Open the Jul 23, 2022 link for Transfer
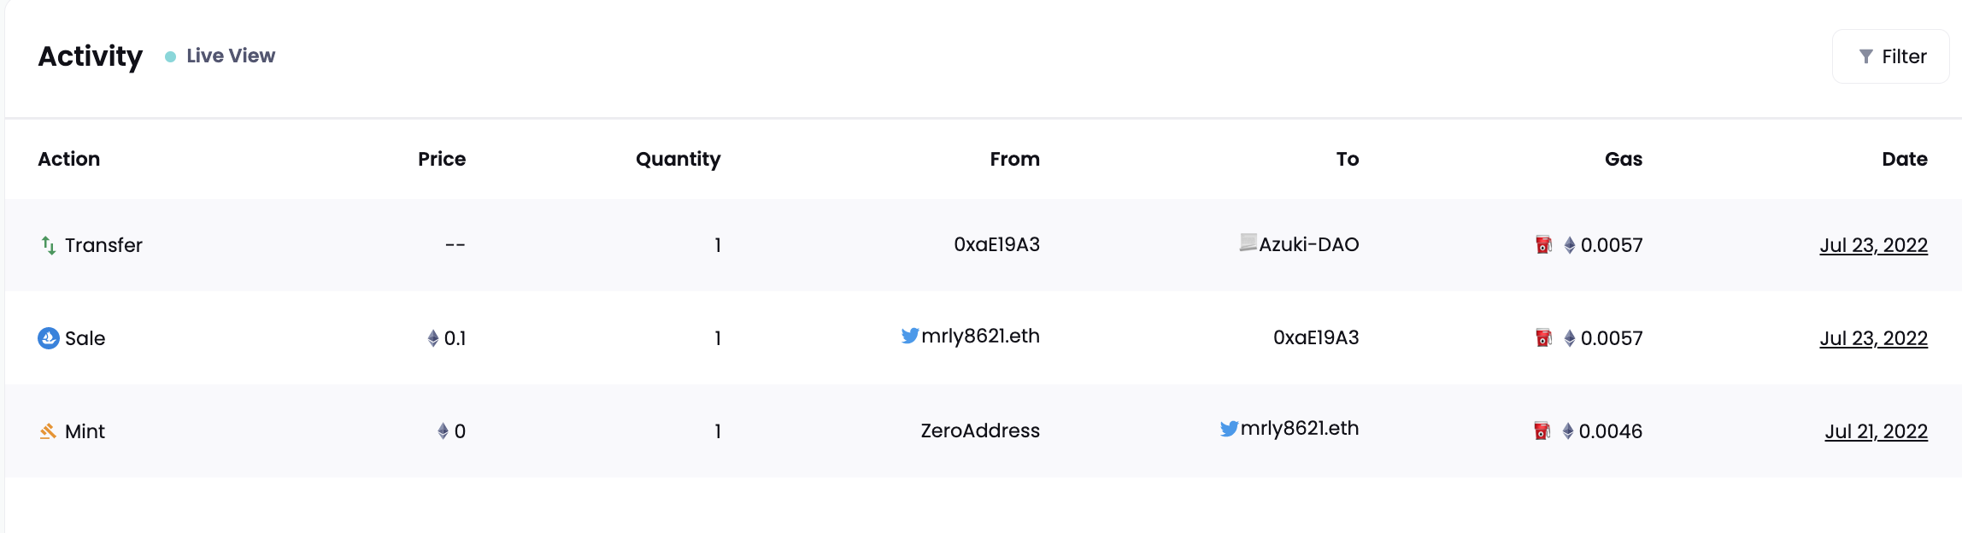 [x=1873, y=245]
